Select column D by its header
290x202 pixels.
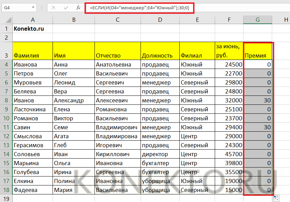tap(160, 20)
